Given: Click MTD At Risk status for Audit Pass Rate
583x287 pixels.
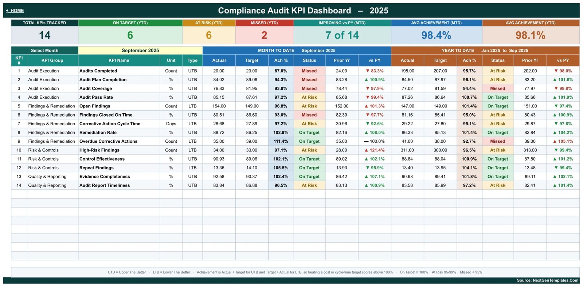Looking at the screenshot, I should 309,97.
